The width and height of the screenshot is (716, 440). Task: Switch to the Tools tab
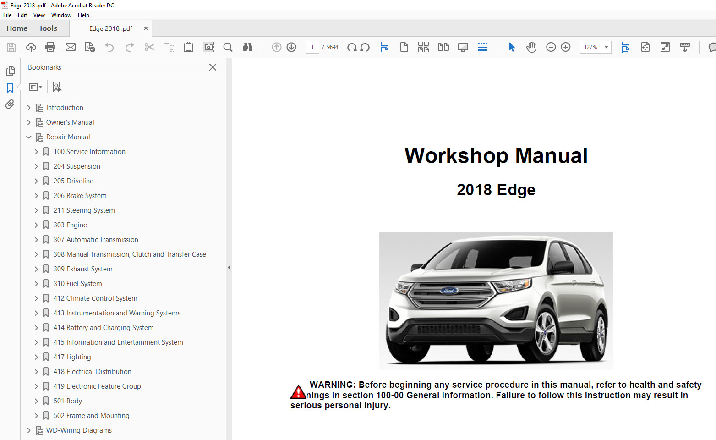pyautogui.click(x=48, y=28)
